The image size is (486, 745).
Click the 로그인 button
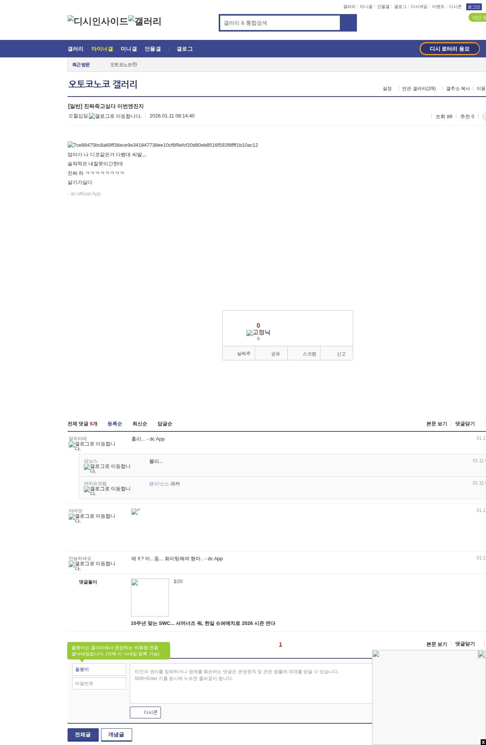pyautogui.click(x=474, y=7)
